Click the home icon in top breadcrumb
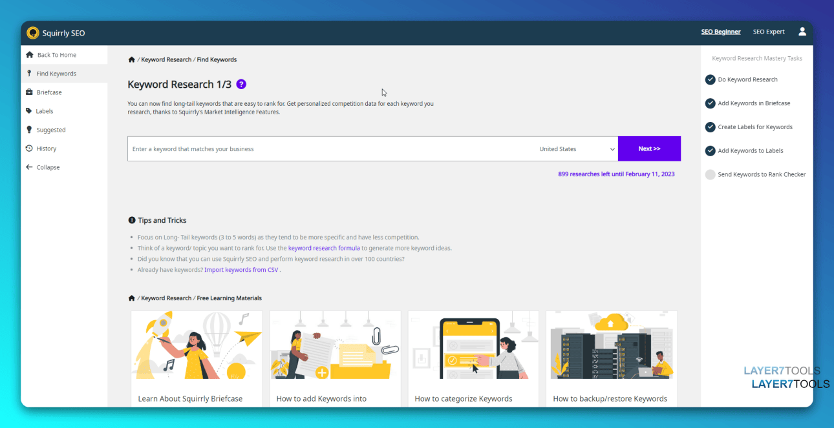Screen dimensions: 834x428 pyautogui.click(x=132, y=59)
